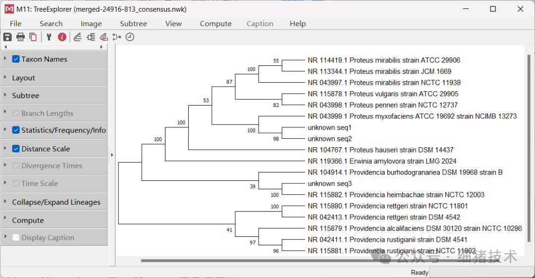Expand the Layout section in the side panel
The width and height of the screenshot is (535, 278).
point(24,78)
